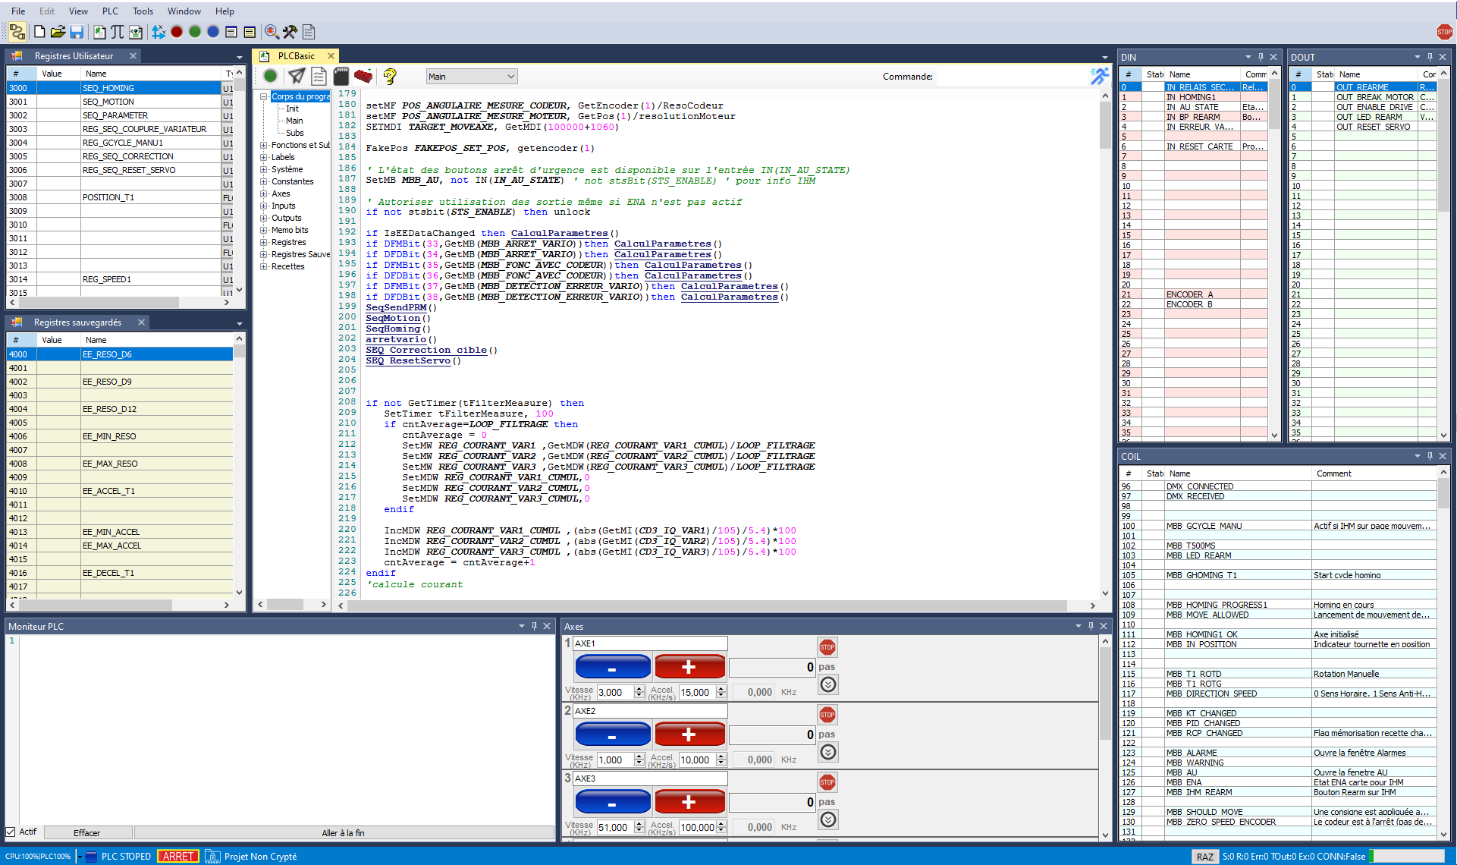Click Effacer to clear the PLC monitor
The width and height of the screenshot is (1457, 865).
(x=86, y=833)
